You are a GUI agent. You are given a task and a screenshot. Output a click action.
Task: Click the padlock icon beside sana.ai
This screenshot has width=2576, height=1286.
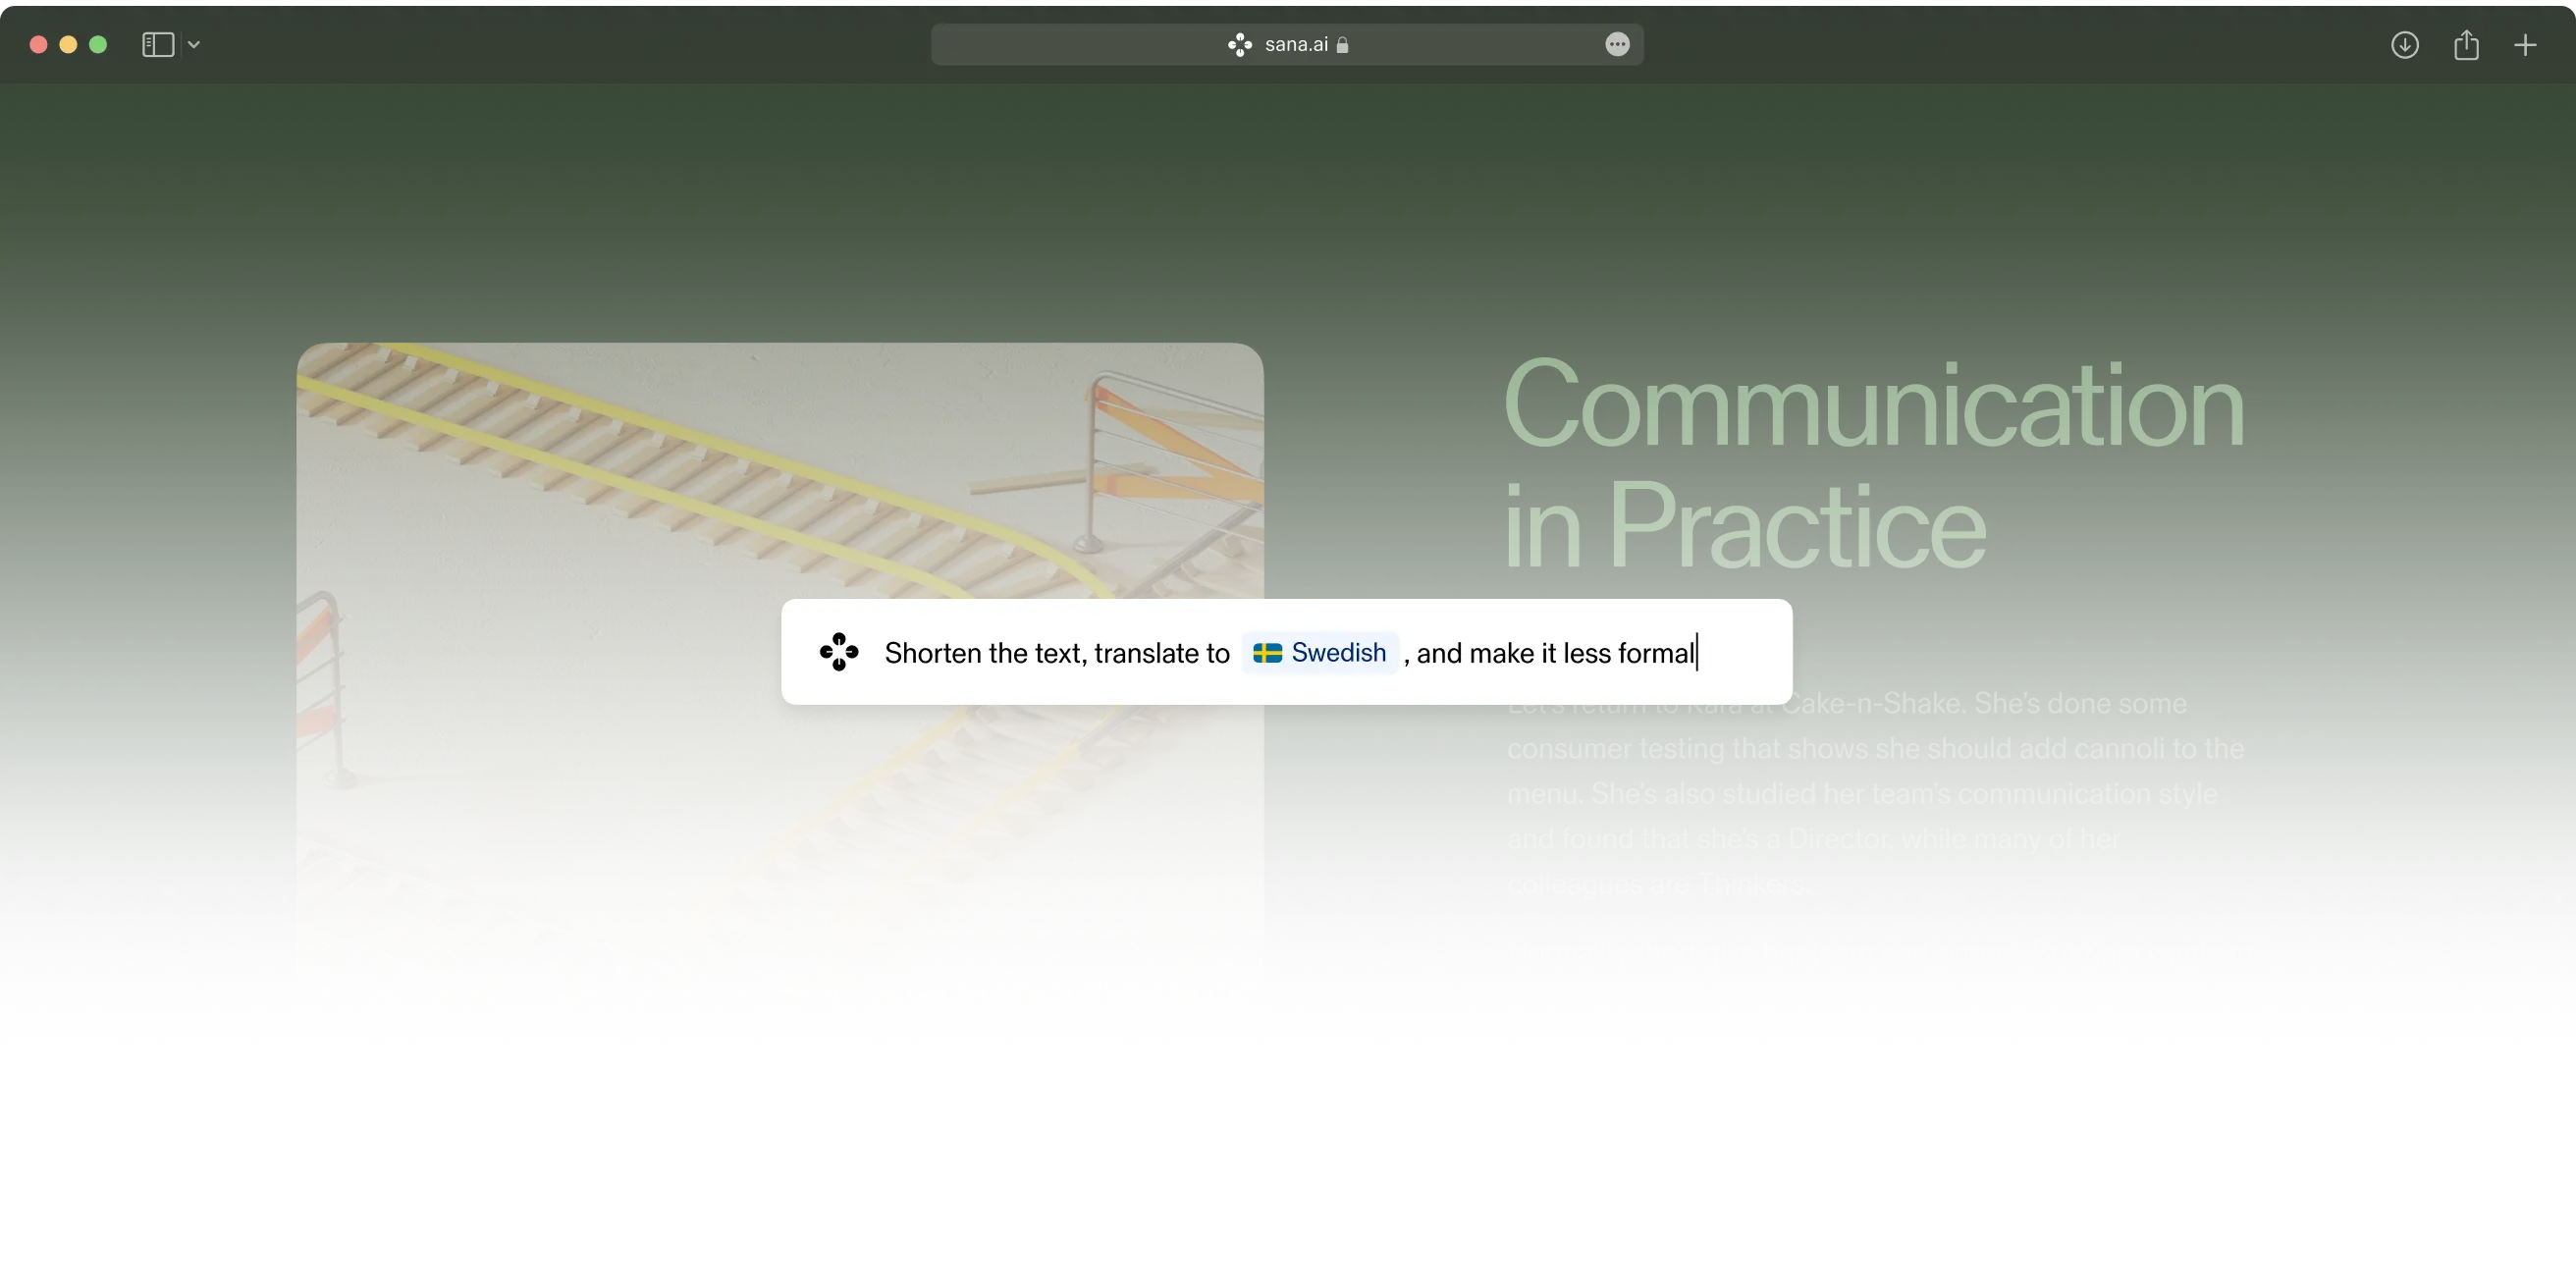[1343, 45]
